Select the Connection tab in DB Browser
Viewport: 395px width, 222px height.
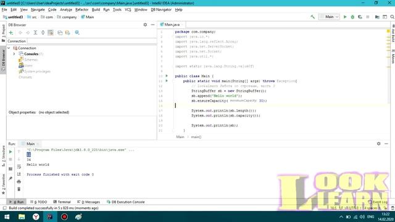coord(17,41)
